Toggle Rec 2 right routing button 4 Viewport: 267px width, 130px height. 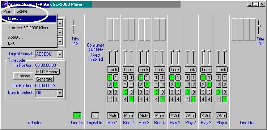131,99
